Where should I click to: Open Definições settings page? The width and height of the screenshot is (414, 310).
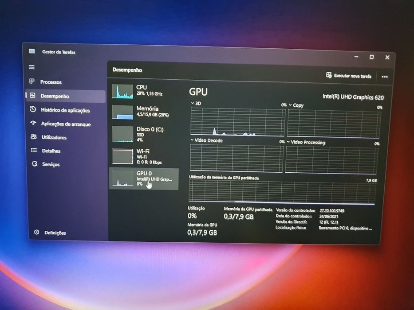pos(55,233)
